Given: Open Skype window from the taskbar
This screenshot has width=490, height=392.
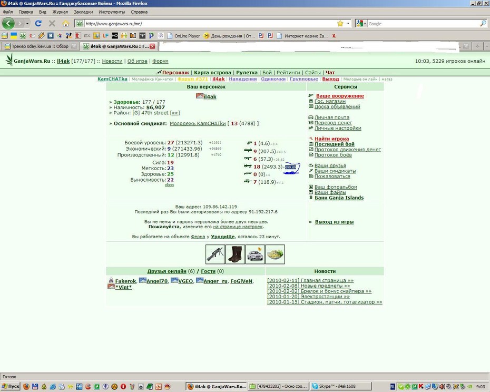Looking at the screenshot, I should click(x=340, y=386).
